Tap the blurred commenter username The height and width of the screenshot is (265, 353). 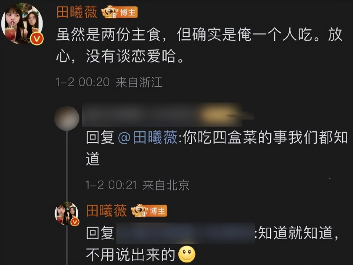[x=168, y=115]
